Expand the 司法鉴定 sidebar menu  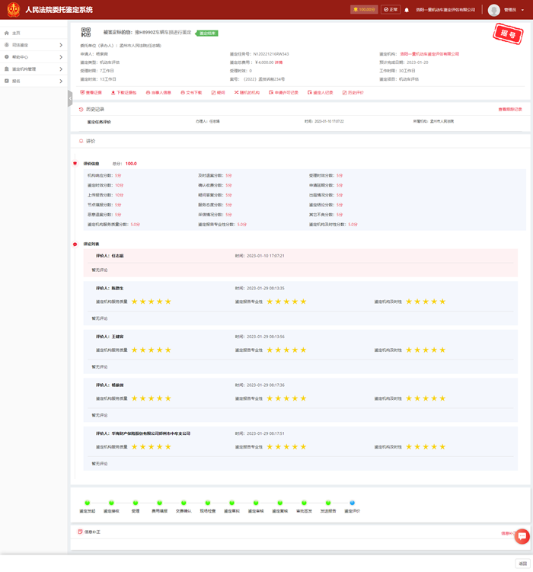click(x=34, y=46)
